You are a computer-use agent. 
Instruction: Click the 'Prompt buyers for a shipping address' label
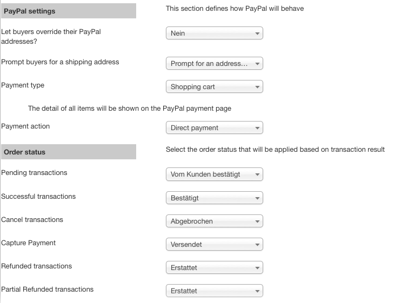point(60,62)
